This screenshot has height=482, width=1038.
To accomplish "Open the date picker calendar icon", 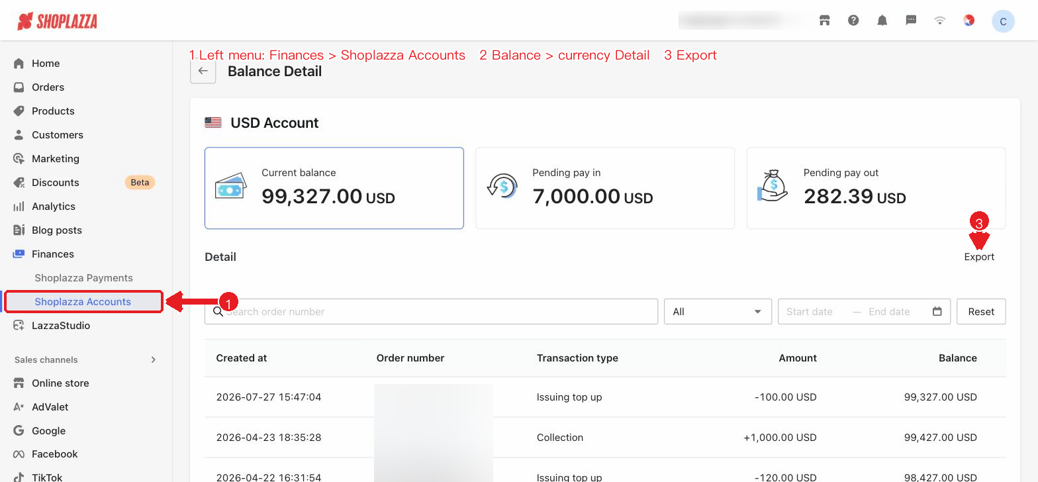I will click(x=937, y=312).
